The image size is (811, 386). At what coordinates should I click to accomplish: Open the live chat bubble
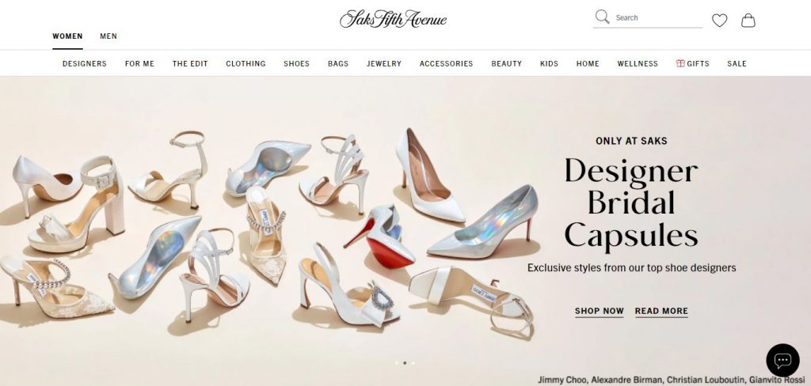782,360
